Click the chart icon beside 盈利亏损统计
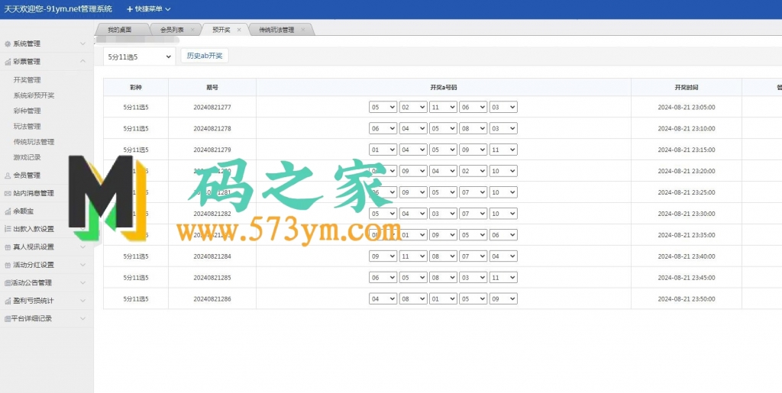The height and width of the screenshot is (393, 782). coord(8,301)
